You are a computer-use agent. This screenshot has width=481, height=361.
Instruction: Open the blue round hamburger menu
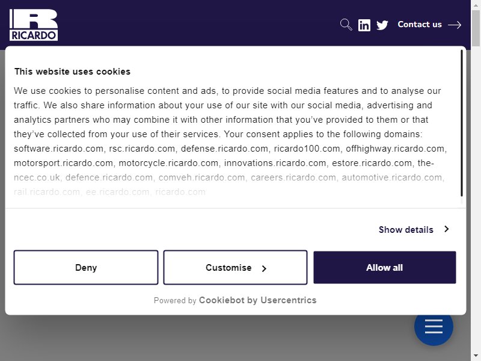(x=434, y=326)
